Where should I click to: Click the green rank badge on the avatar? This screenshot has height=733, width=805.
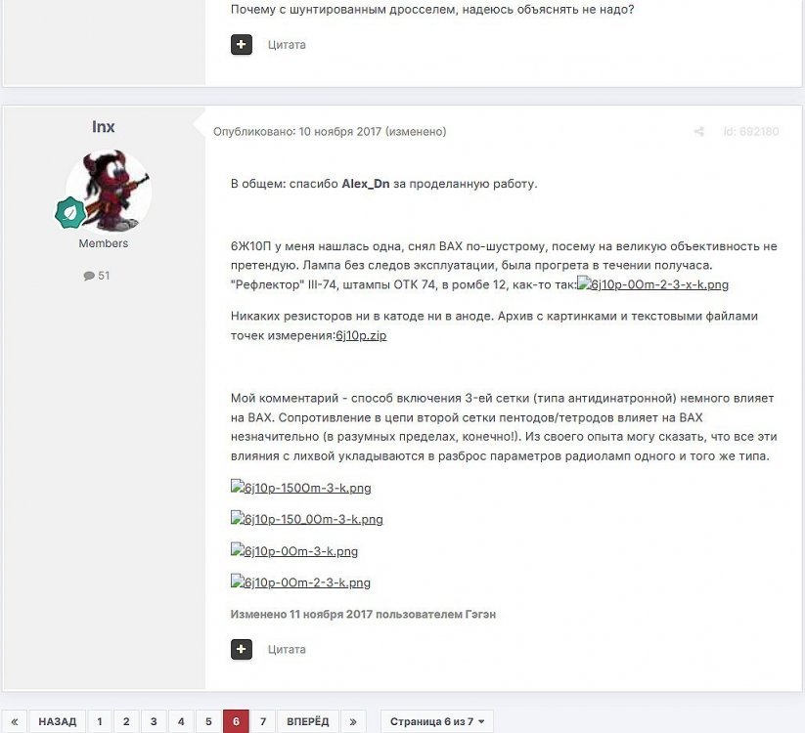tap(70, 212)
